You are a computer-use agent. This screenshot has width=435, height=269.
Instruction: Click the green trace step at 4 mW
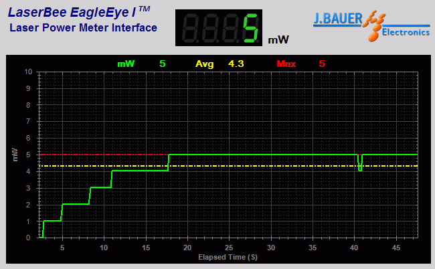coord(140,171)
